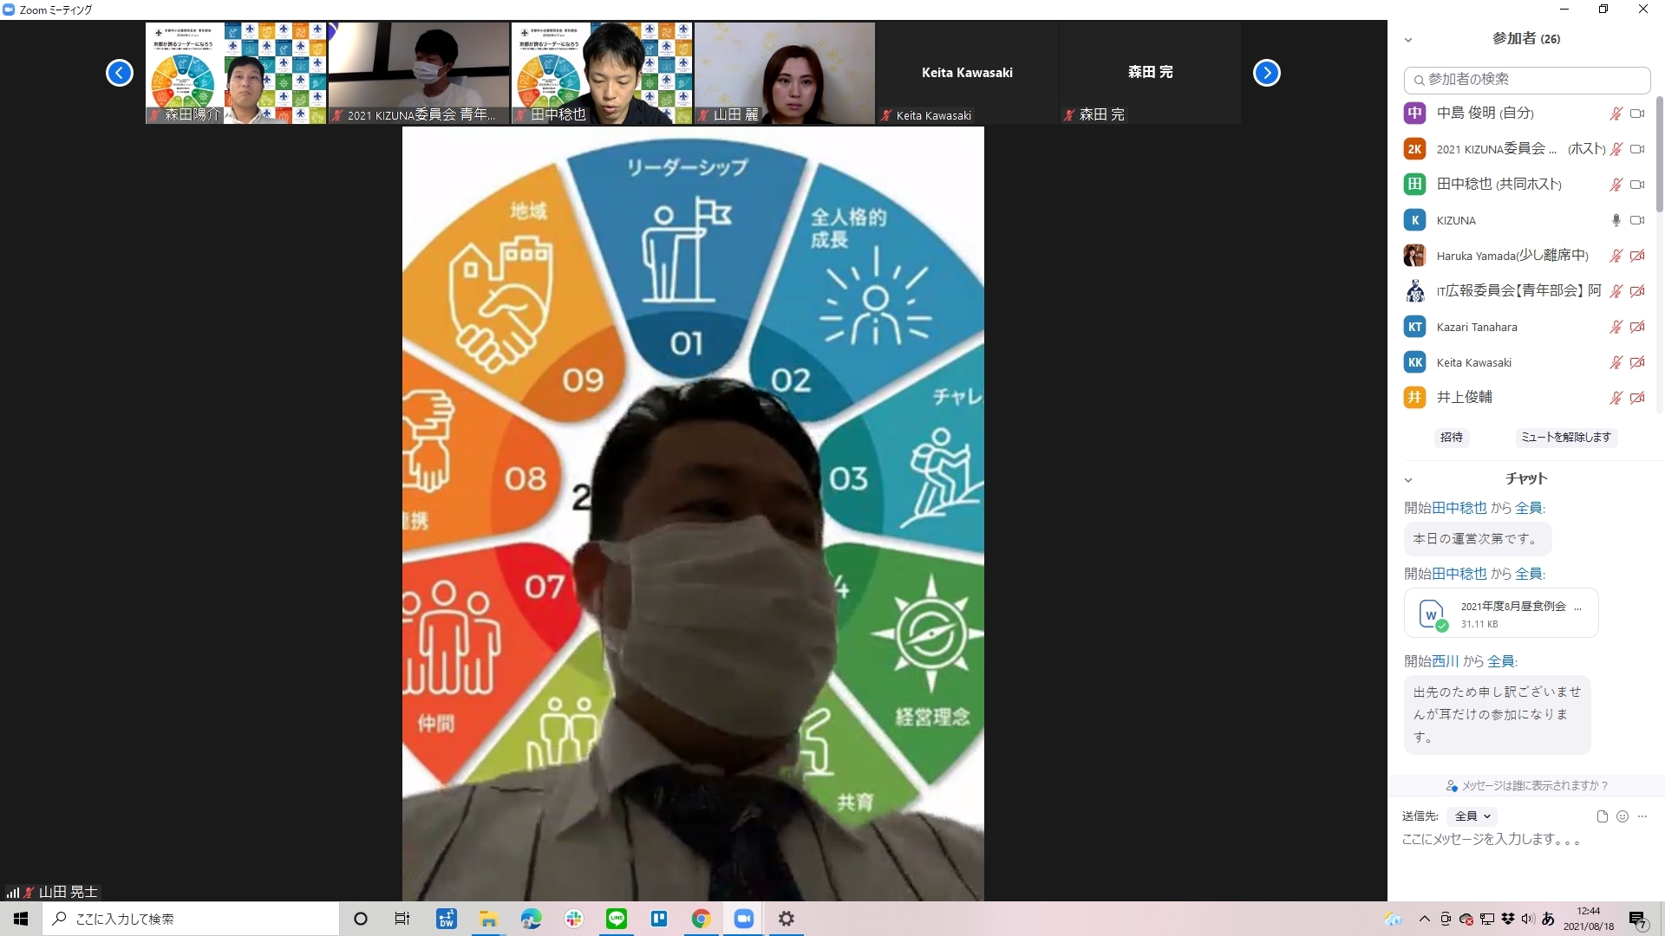The width and height of the screenshot is (1665, 936).
Task: Click participants list scrollbar
Action: tap(1660, 156)
